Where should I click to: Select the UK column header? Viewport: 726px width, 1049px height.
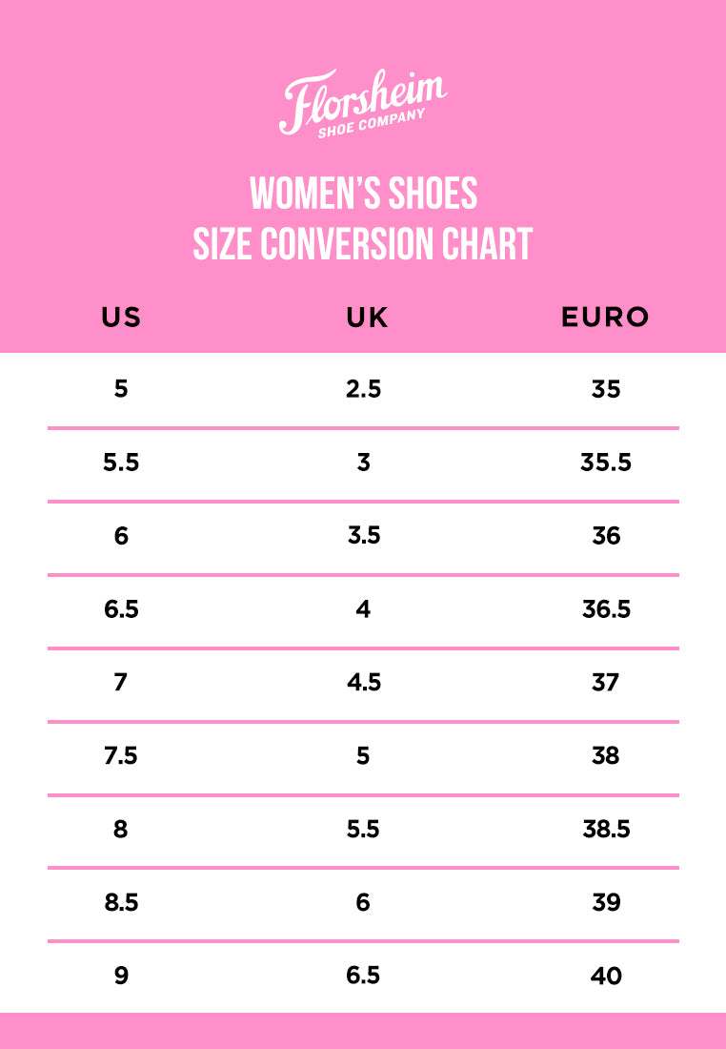point(367,318)
